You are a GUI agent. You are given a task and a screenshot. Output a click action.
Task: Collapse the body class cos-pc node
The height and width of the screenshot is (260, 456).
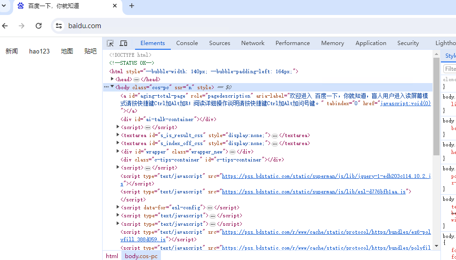[x=112, y=86]
